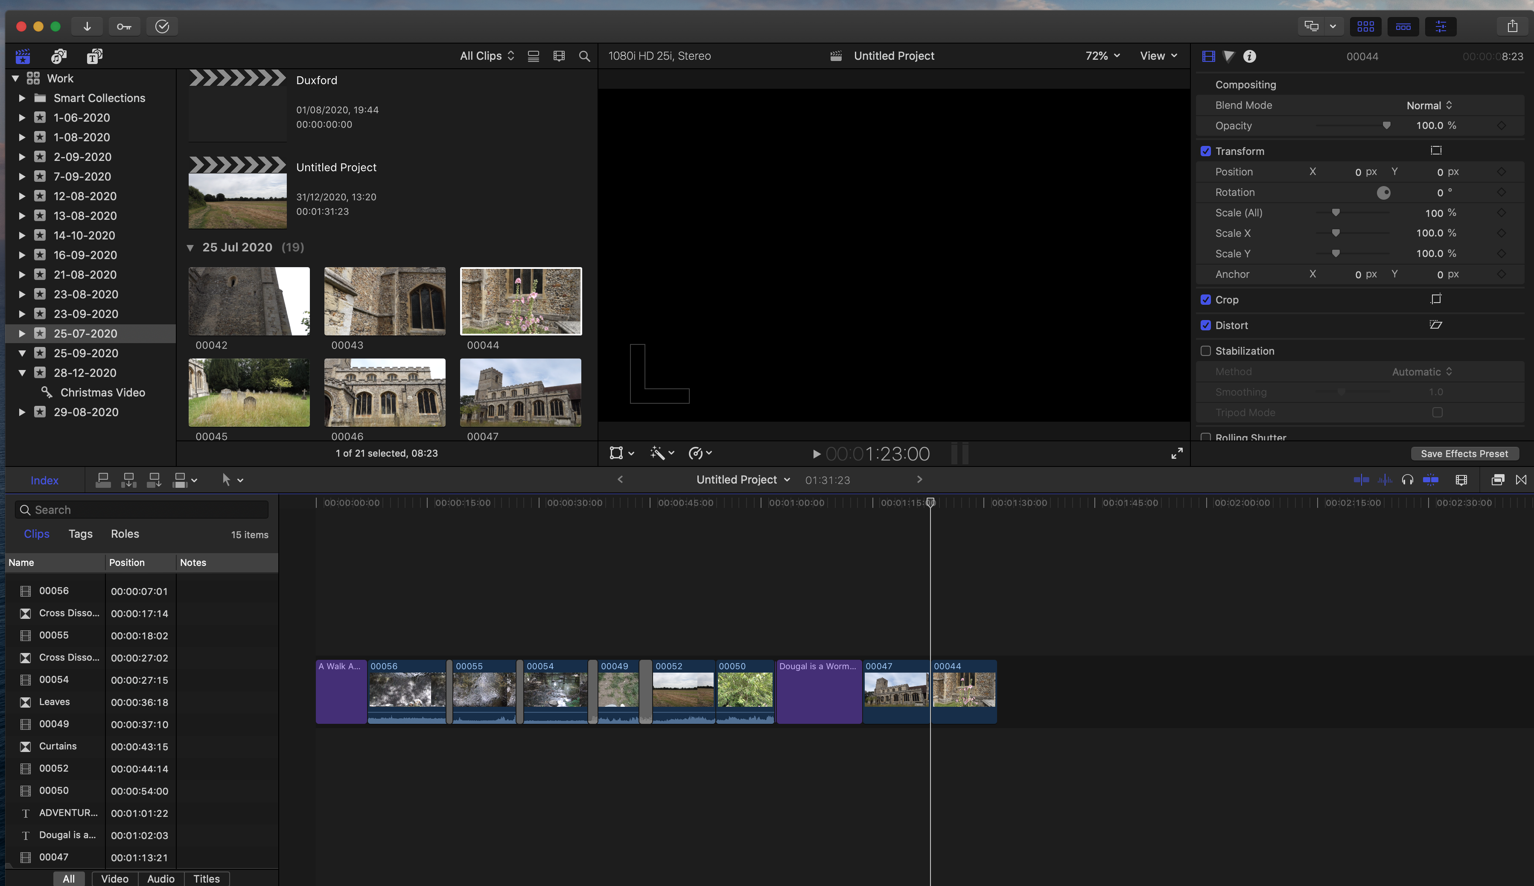Toggle the timeline snapping icon

click(1431, 480)
